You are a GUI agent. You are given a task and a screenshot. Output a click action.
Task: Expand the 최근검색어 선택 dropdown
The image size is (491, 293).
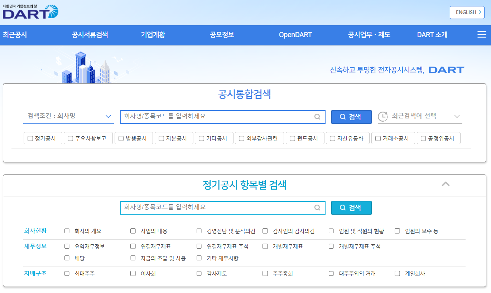click(457, 117)
